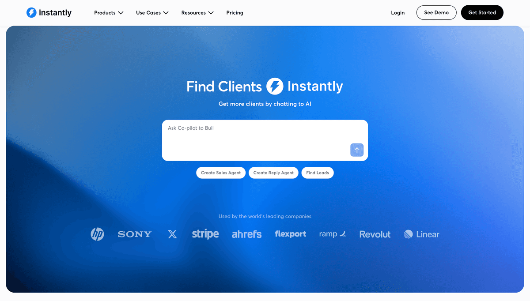Select the Find Leads suggestion
This screenshot has width=530, height=301.
pyautogui.click(x=318, y=173)
